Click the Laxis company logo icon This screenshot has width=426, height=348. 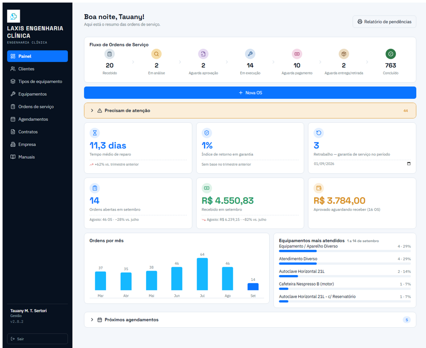coord(14,16)
